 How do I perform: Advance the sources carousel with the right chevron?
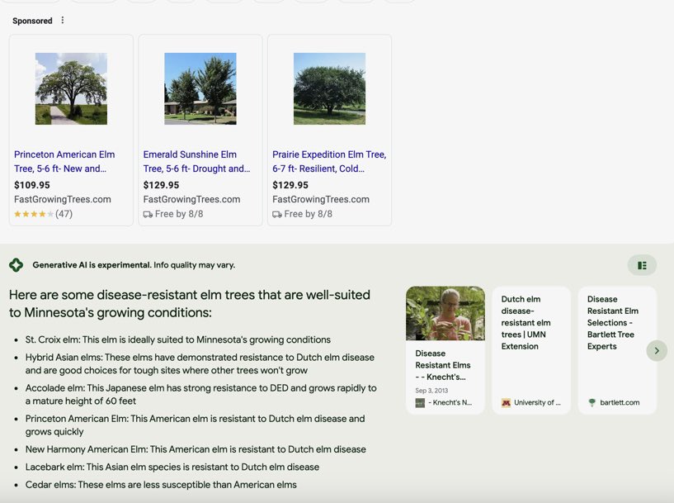(657, 350)
